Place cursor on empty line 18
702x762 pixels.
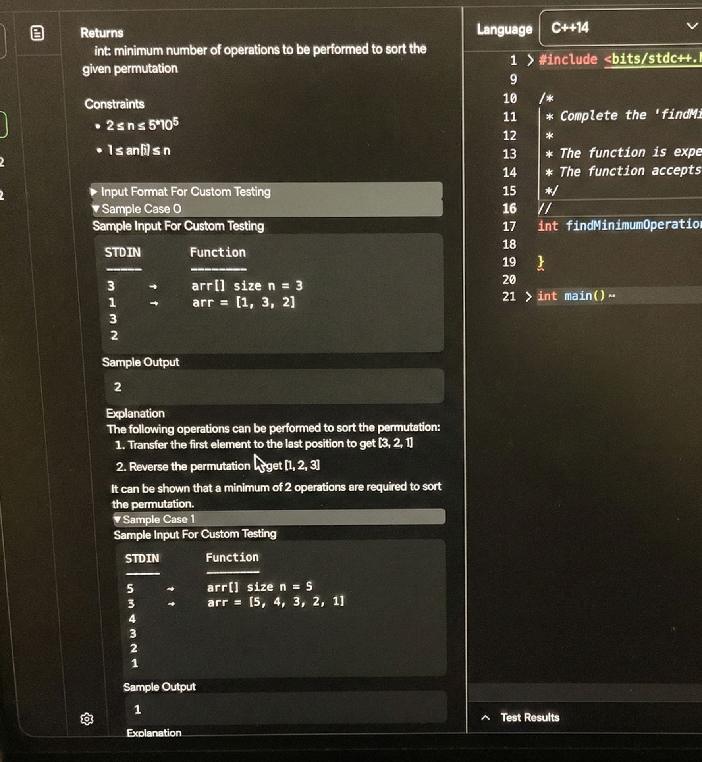[x=596, y=244]
